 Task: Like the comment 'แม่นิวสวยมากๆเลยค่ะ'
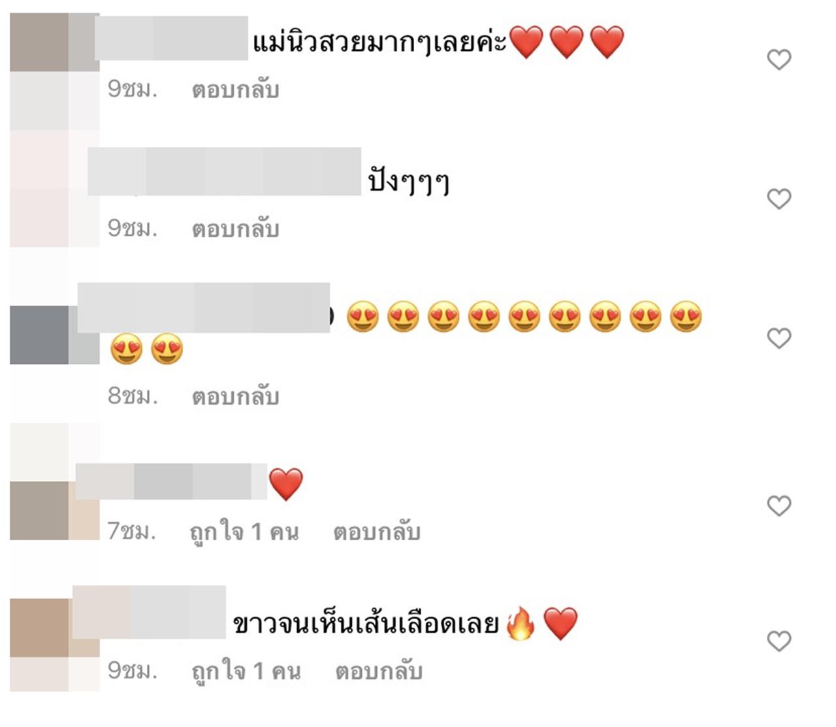779,59
